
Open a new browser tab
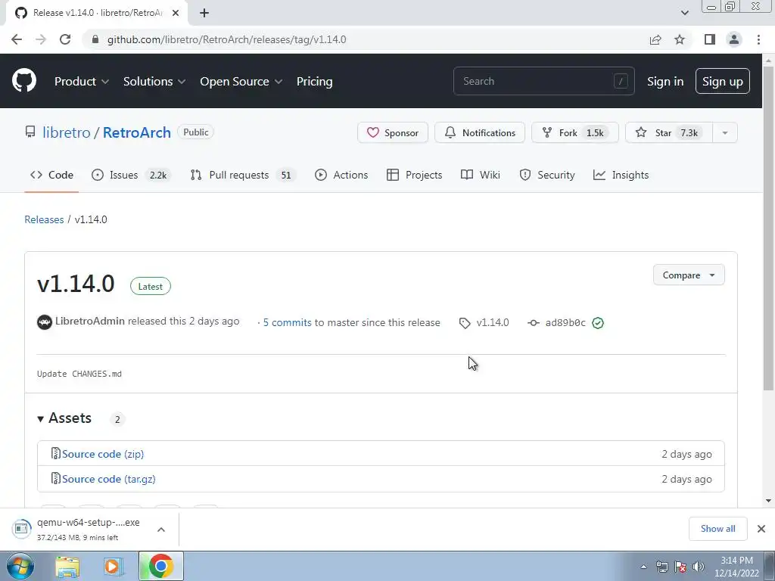coord(204,13)
